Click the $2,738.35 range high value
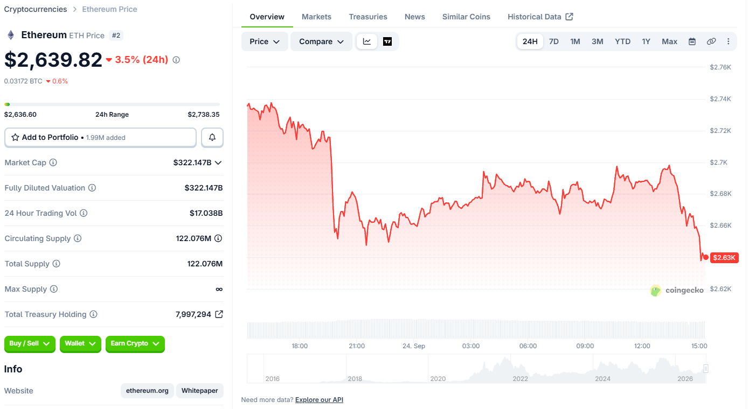 point(204,115)
